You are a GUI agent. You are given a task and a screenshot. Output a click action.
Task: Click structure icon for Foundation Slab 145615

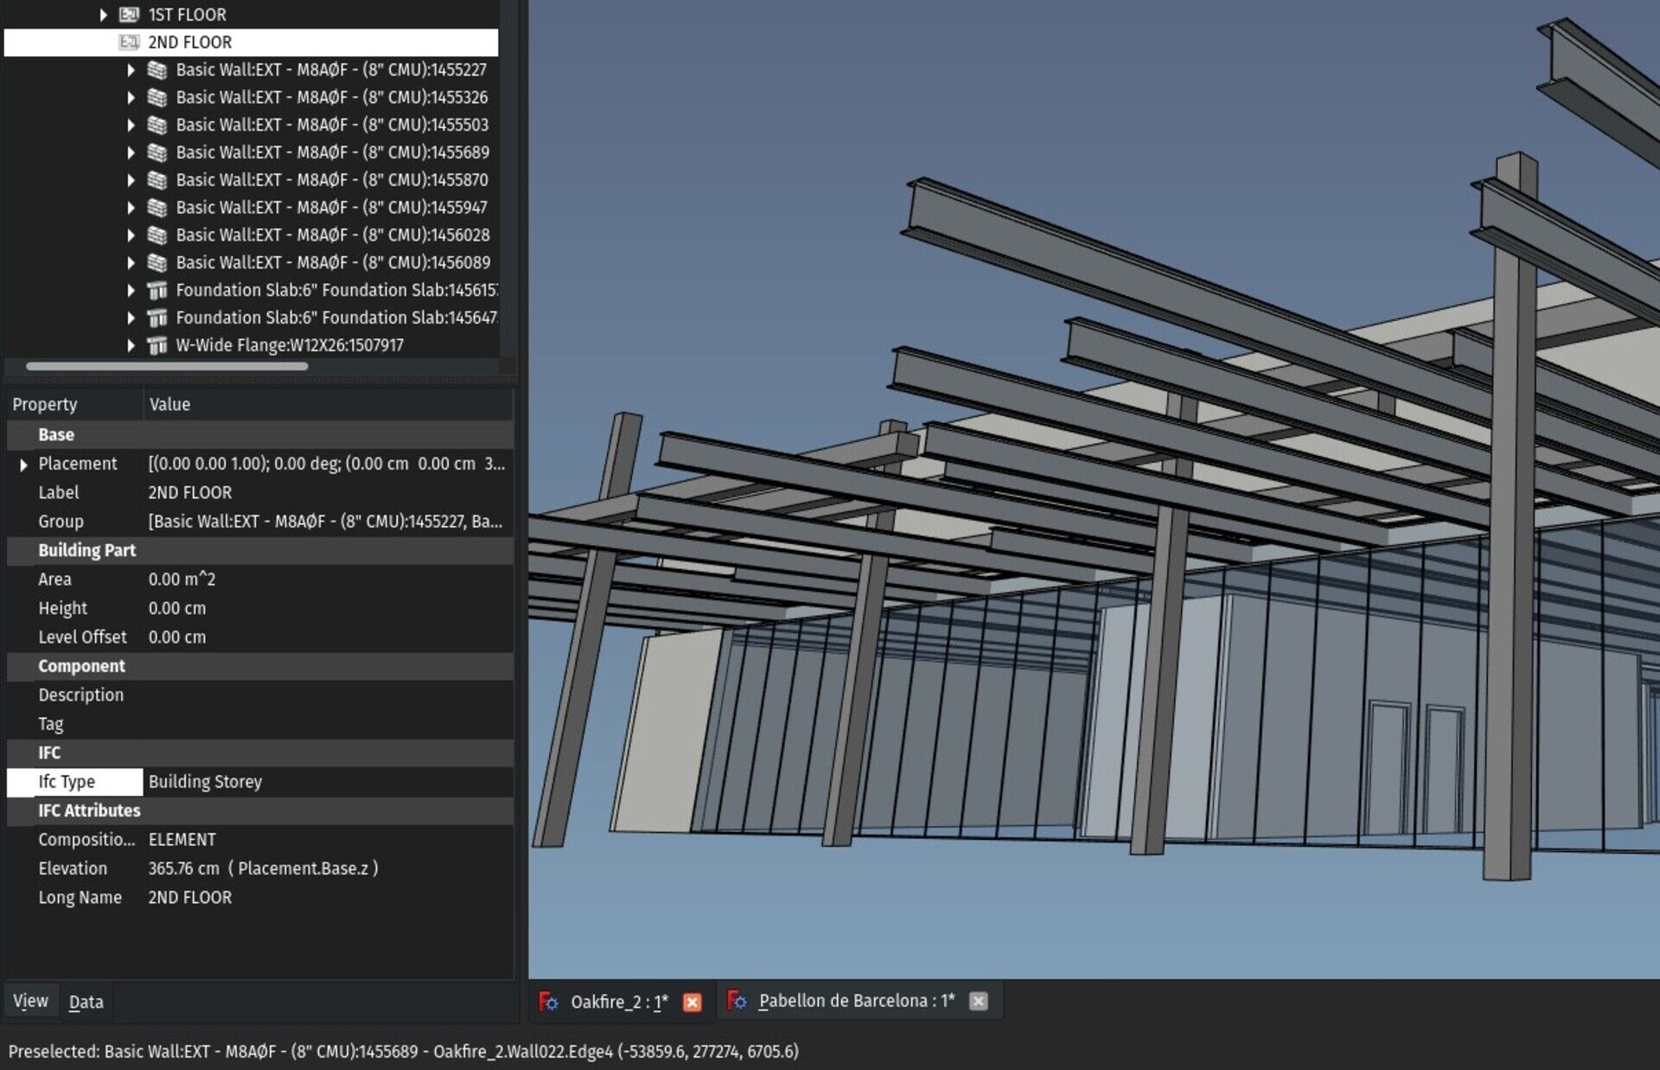pyautogui.click(x=156, y=291)
